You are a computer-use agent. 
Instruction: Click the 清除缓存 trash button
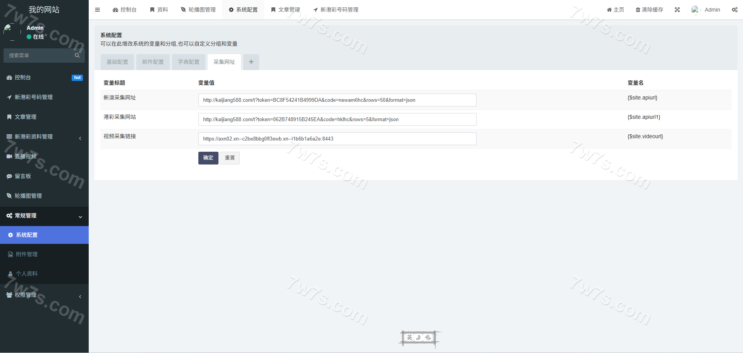649,10
